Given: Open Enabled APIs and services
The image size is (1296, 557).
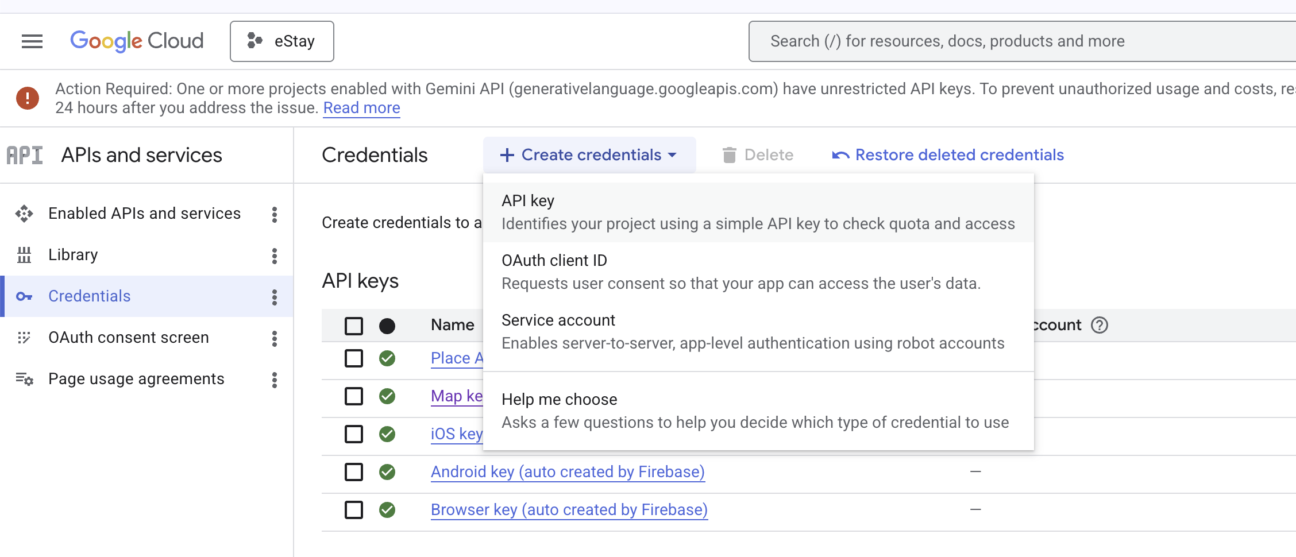Looking at the screenshot, I should [x=145, y=214].
